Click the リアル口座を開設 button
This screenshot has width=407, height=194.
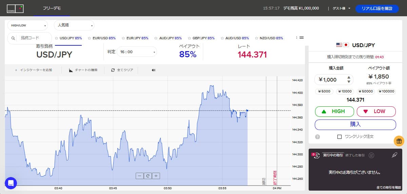click(377, 9)
